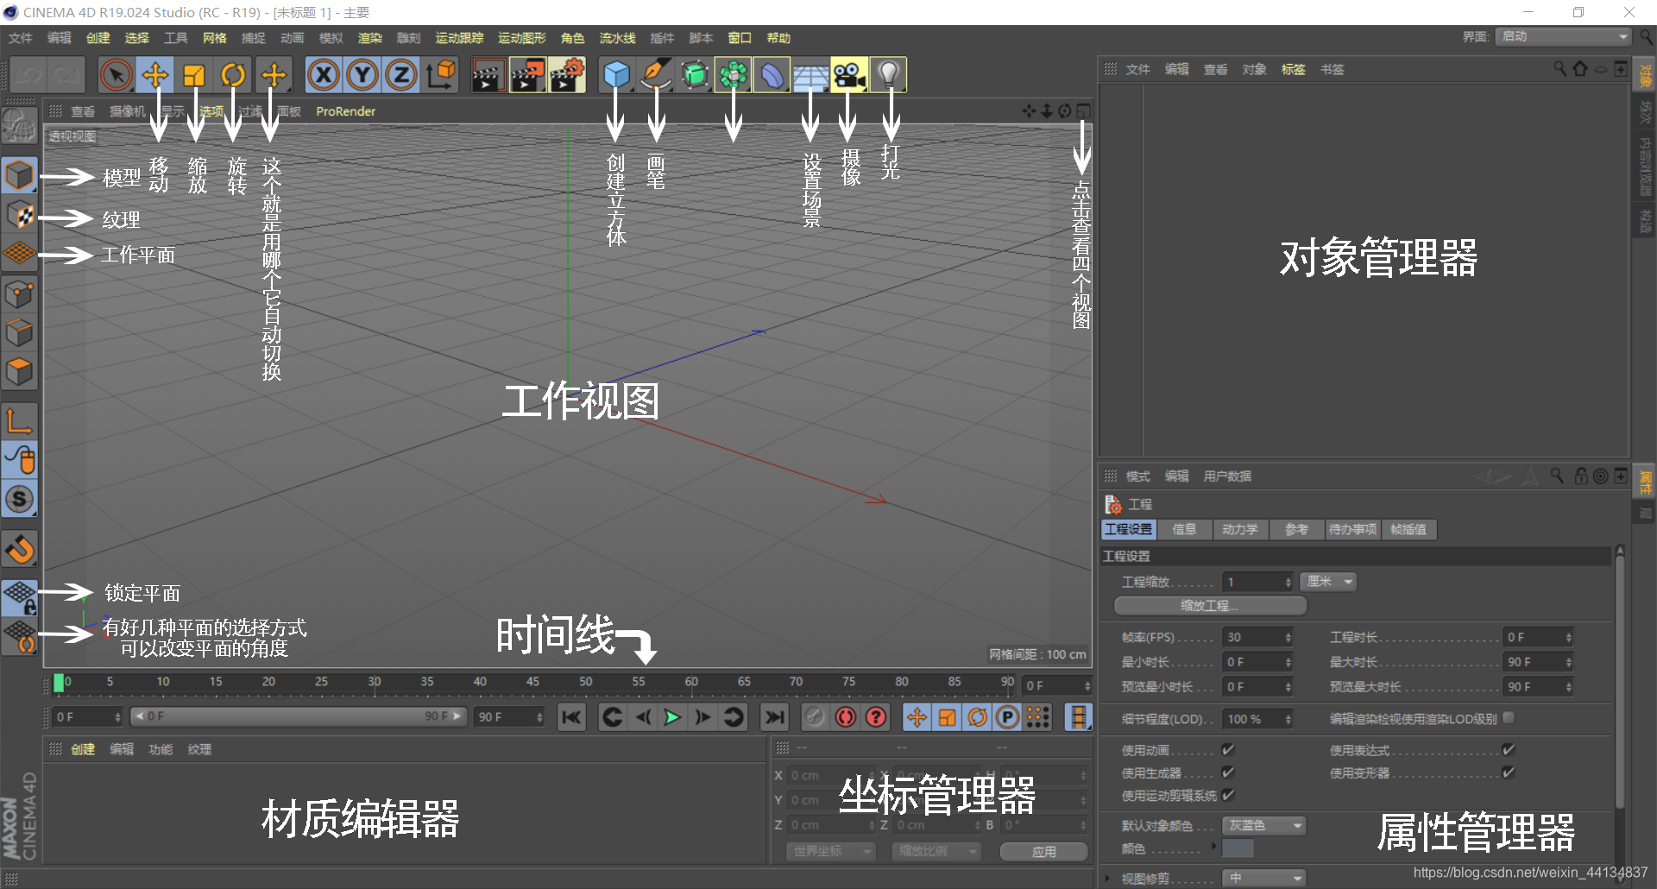Click the blue Cube primitive icon
The height and width of the screenshot is (889, 1657).
[616, 75]
